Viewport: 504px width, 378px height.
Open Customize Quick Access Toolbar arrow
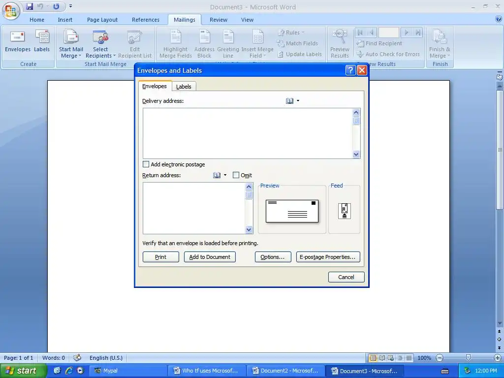pyautogui.click(x=70, y=6)
